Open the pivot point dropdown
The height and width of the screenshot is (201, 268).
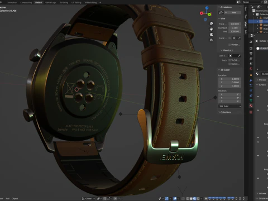point(99,199)
